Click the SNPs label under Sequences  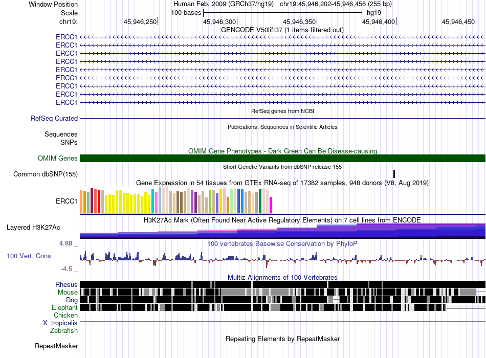click(x=69, y=142)
